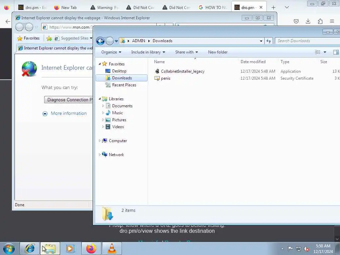
Task: Open the Windows Start menu orb
Action: 9,248
